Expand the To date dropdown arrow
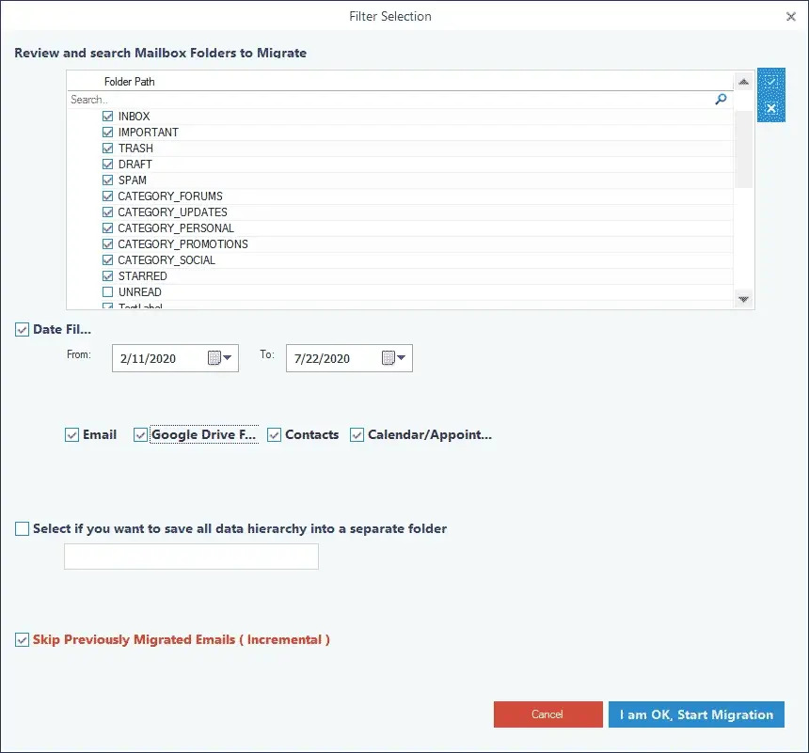 click(x=403, y=357)
